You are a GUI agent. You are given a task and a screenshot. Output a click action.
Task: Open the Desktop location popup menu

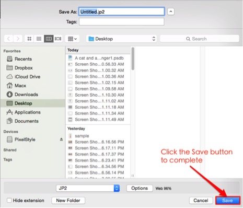[x=121, y=39]
